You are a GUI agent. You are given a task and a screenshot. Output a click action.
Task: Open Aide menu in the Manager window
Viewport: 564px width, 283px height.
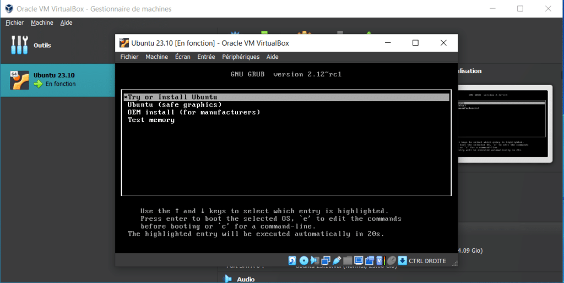click(x=66, y=23)
